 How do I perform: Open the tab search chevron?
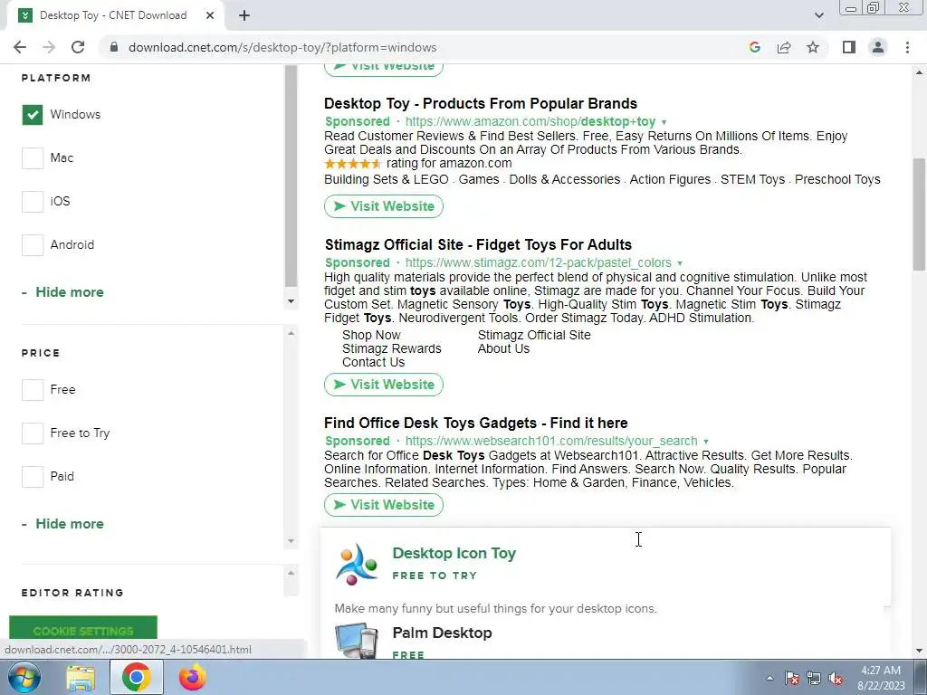click(818, 15)
